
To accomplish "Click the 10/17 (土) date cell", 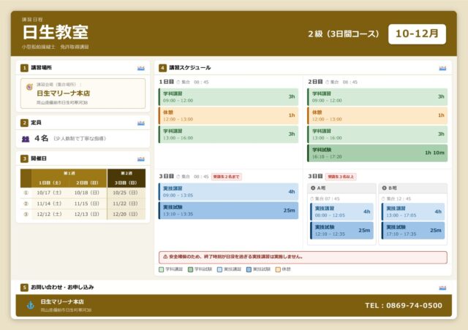I will pyautogui.click(x=49, y=193).
